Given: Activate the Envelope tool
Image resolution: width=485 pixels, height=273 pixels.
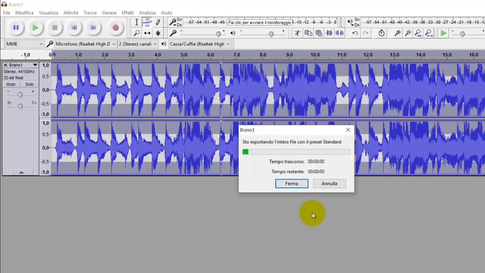Looking at the screenshot, I should [x=147, y=22].
